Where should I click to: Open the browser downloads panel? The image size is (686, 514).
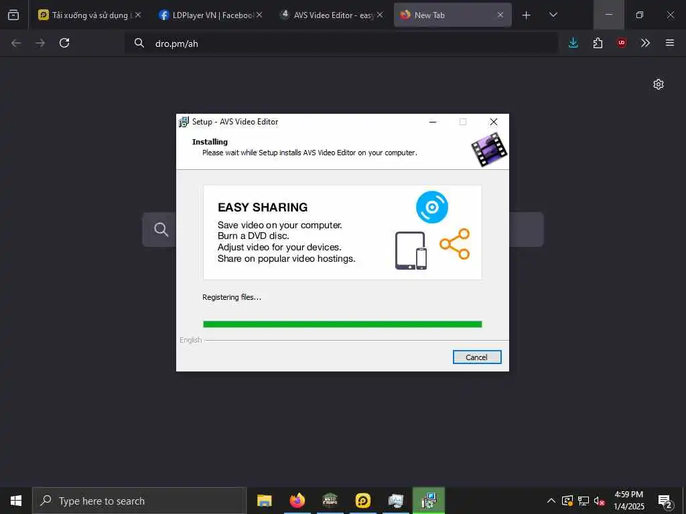[573, 43]
